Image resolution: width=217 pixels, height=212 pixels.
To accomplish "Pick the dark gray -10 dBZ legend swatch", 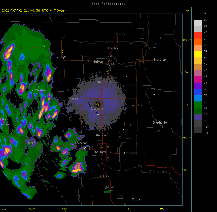I will point(198,130).
